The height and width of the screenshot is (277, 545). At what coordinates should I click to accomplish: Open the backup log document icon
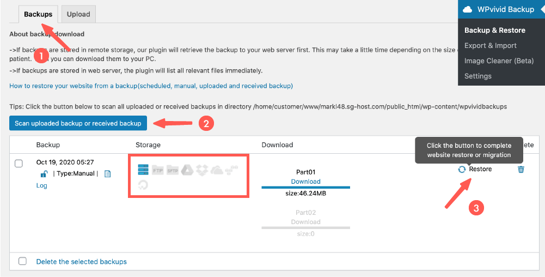107,173
